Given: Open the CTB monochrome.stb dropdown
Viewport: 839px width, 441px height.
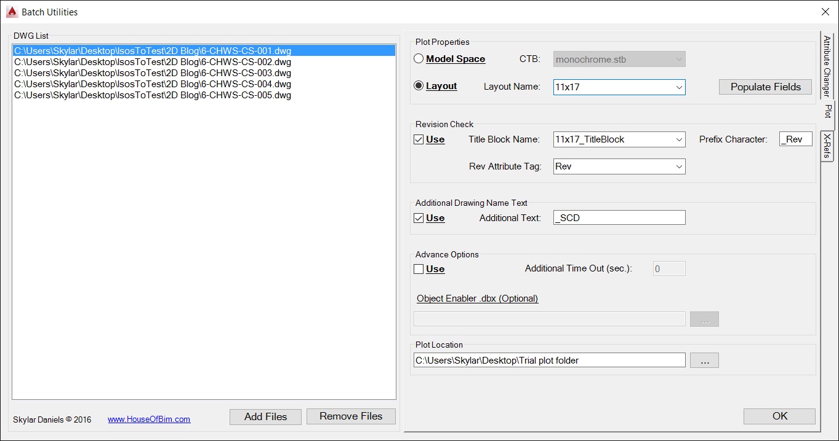Looking at the screenshot, I should tap(619, 60).
